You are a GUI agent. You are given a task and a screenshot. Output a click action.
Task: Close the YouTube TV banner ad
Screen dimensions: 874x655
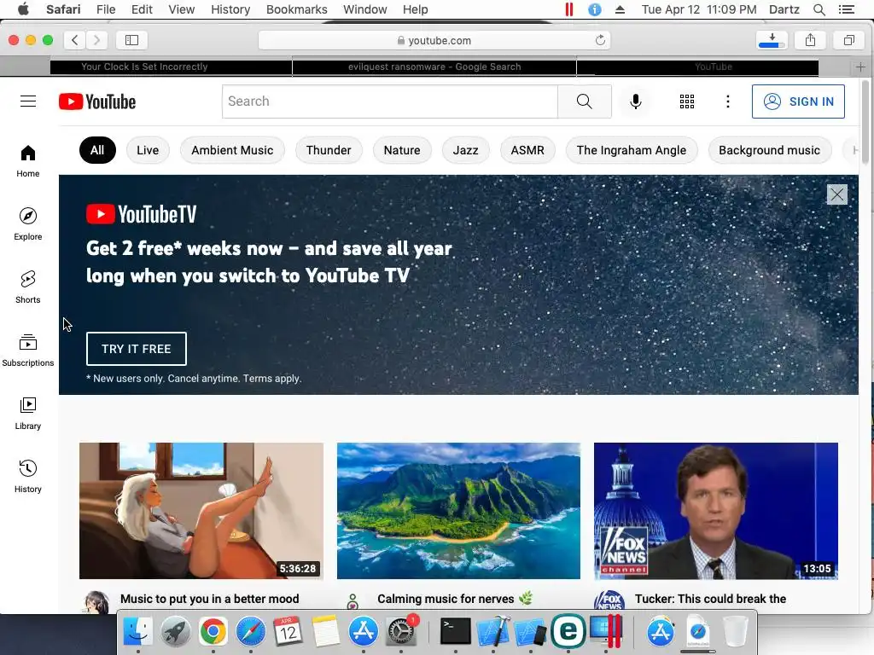(836, 194)
